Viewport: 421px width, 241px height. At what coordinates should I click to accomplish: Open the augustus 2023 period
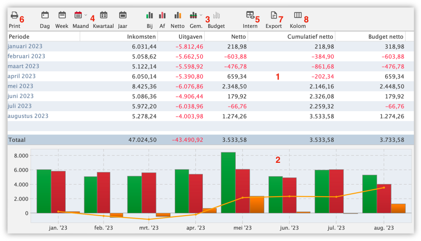pyautogui.click(x=28, y=116)
